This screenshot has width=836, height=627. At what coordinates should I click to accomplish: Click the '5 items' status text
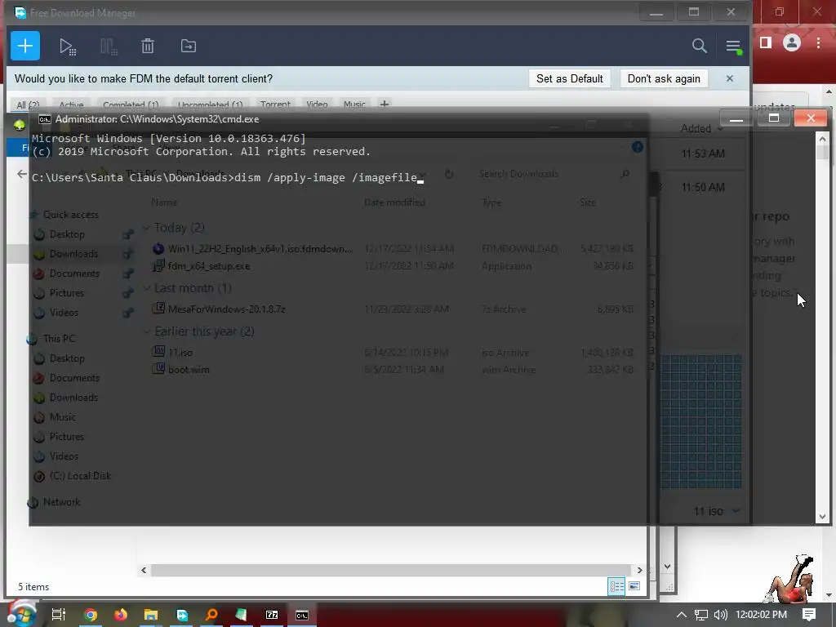point(33,587)
